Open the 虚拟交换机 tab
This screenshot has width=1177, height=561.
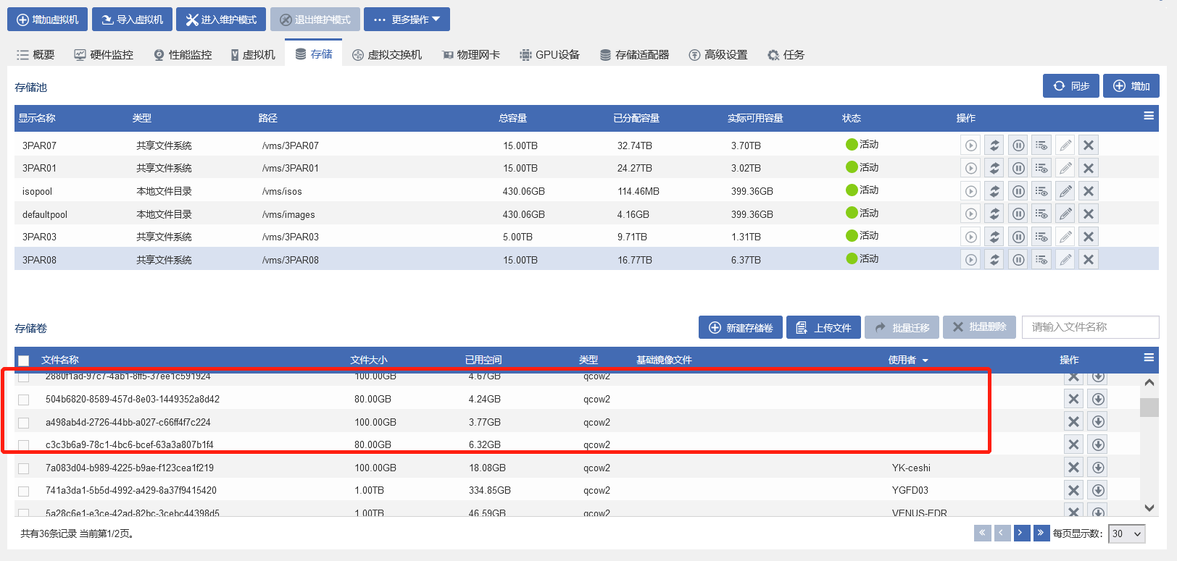pos(387,54)
